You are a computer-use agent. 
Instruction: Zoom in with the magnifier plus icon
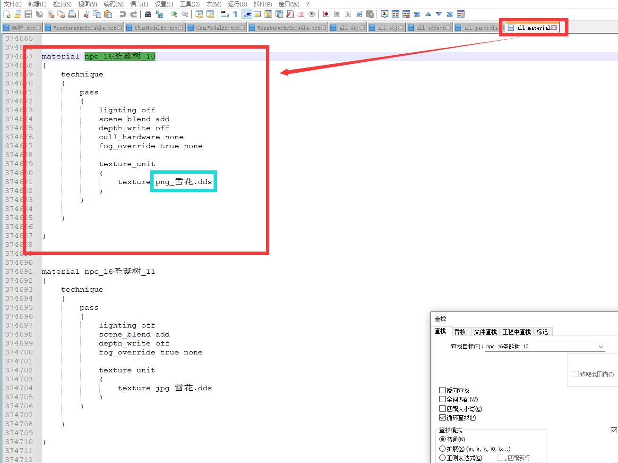click(174, 14)
